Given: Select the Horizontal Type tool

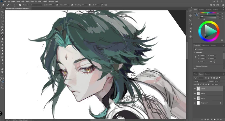Looking at the screenshot, I should click(x=2, y=60).
